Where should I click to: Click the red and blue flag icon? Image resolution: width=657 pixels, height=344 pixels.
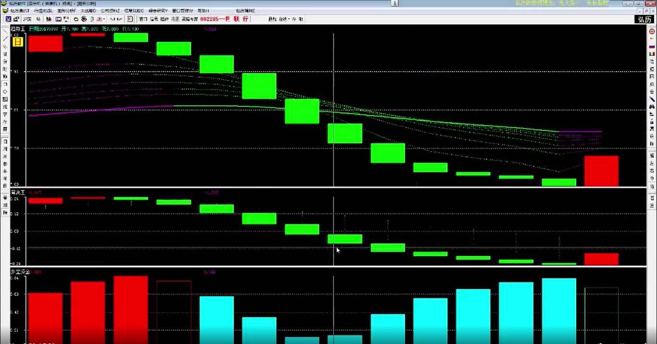(652, 47)
